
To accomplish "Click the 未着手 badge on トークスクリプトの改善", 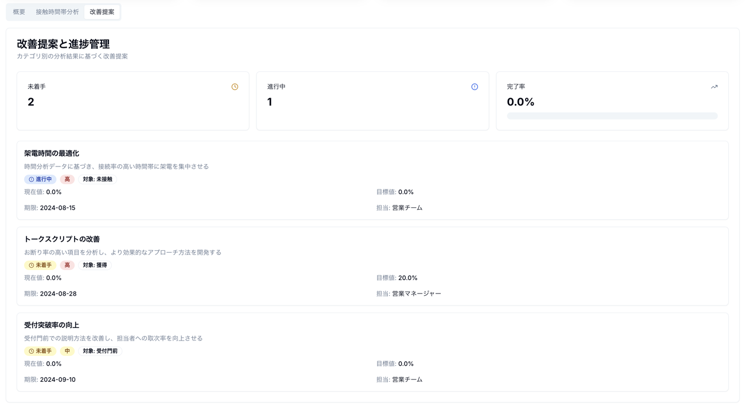I will 40,265.
